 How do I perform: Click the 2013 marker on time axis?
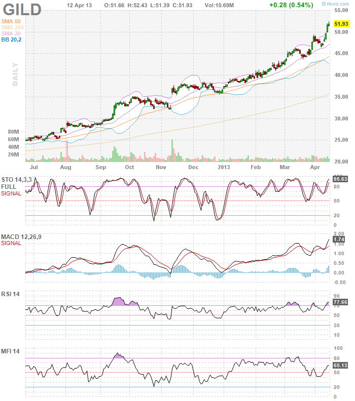click(x=224, y=167)
